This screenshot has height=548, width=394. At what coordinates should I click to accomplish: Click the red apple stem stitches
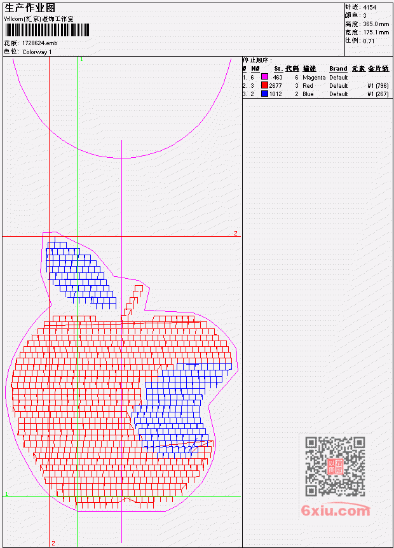pos(132,303)
